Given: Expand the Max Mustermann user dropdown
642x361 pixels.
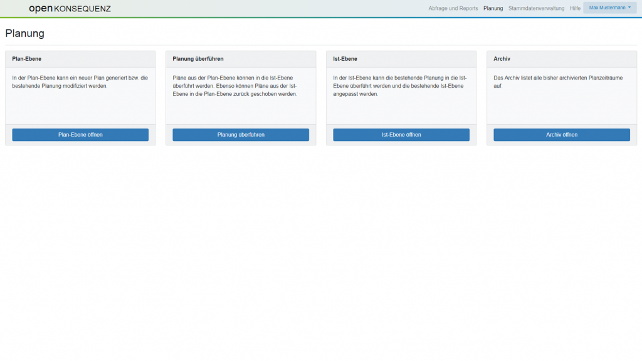Looking at the screenshot, I should click(x=609, y=8).
